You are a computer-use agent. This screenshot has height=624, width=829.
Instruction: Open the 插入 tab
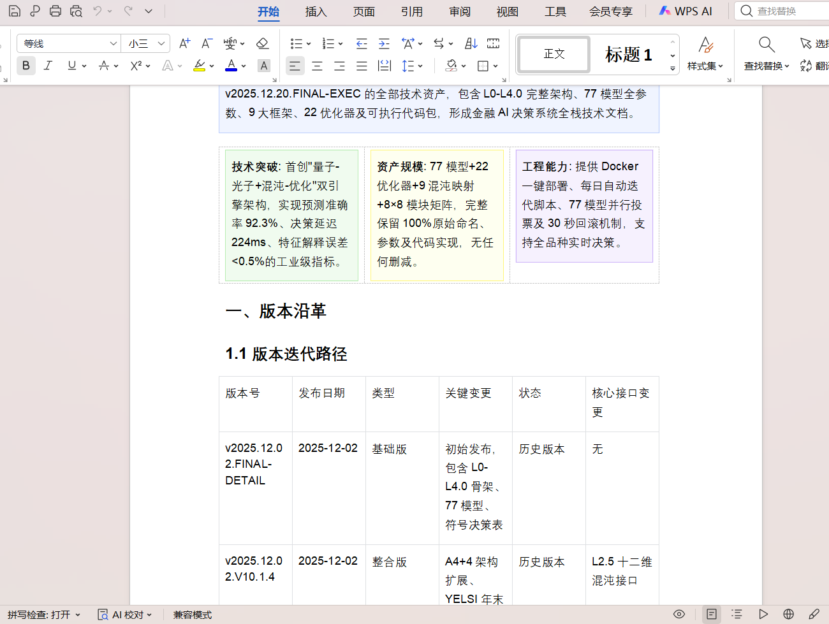316,11
